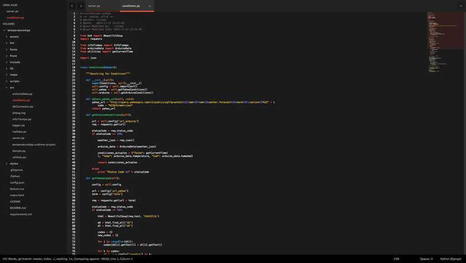Screen dimensions: 466x263
Task: Change the Python (Django) syntax selector
Action: [x=450, y=259]
